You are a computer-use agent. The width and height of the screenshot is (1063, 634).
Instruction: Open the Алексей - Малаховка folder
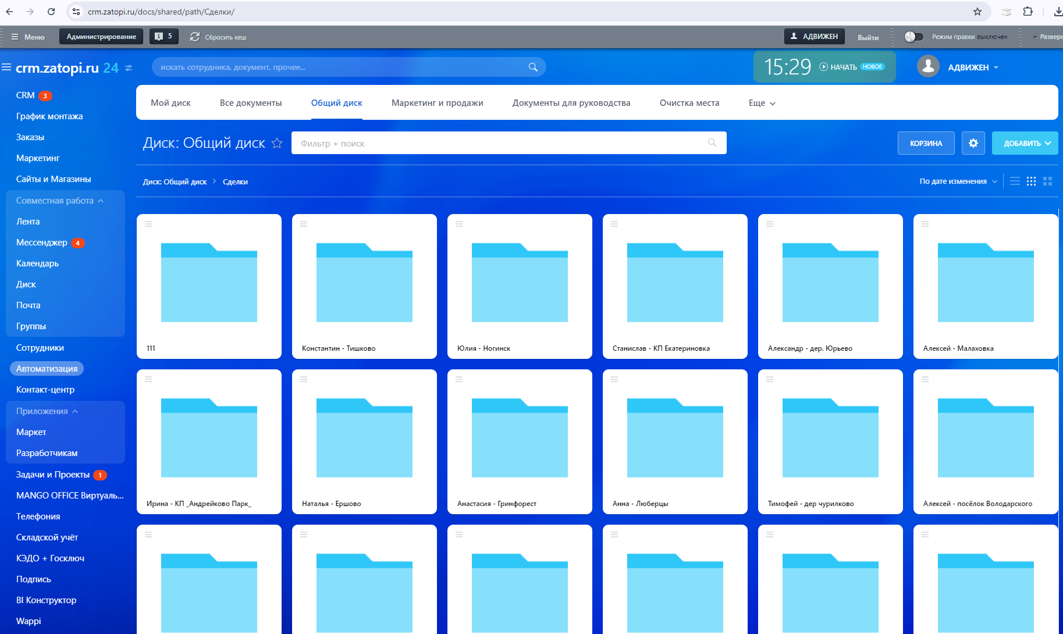(986, 286)
